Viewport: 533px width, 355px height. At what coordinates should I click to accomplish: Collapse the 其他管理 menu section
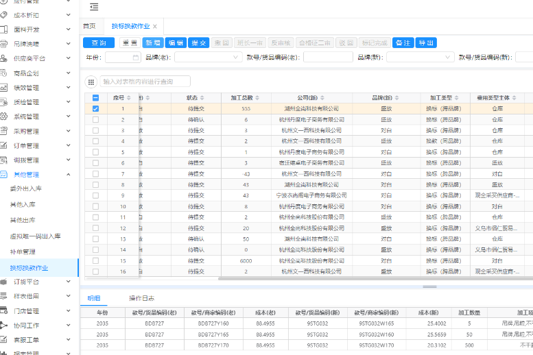coord(68,175)
